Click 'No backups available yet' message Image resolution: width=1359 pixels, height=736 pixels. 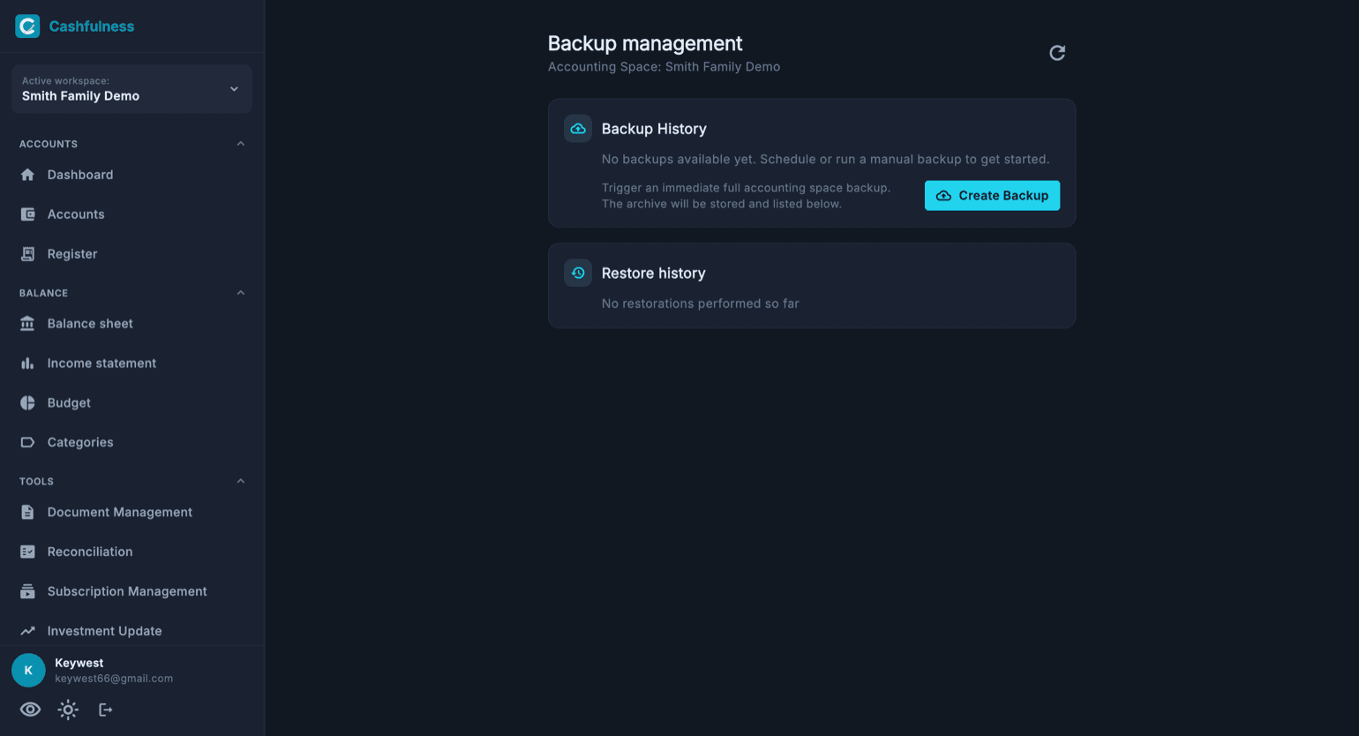(826, 160)
